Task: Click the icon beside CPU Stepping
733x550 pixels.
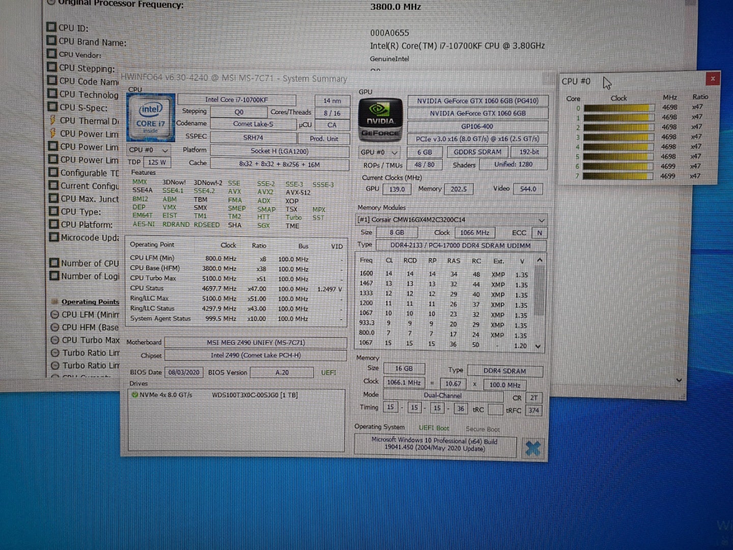Action: [52, 67]
